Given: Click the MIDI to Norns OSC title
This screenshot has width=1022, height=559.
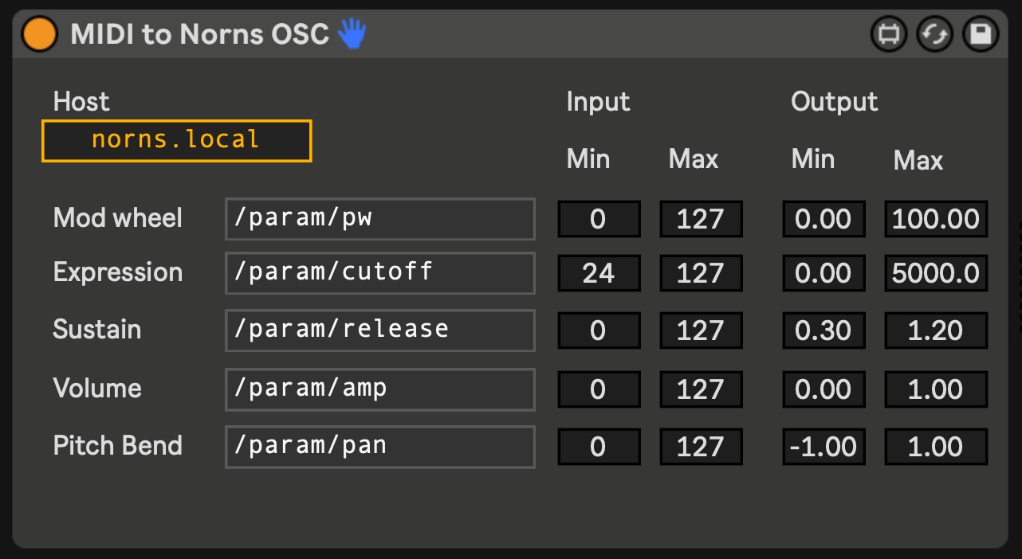Looking at the screenshot, I should (199, 34).
